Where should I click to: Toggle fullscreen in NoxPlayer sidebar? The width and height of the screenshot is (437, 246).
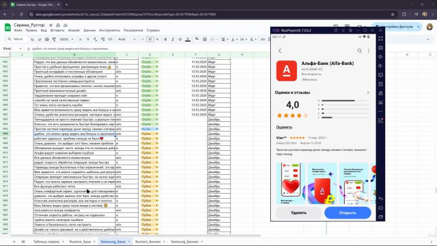point(381,39)
